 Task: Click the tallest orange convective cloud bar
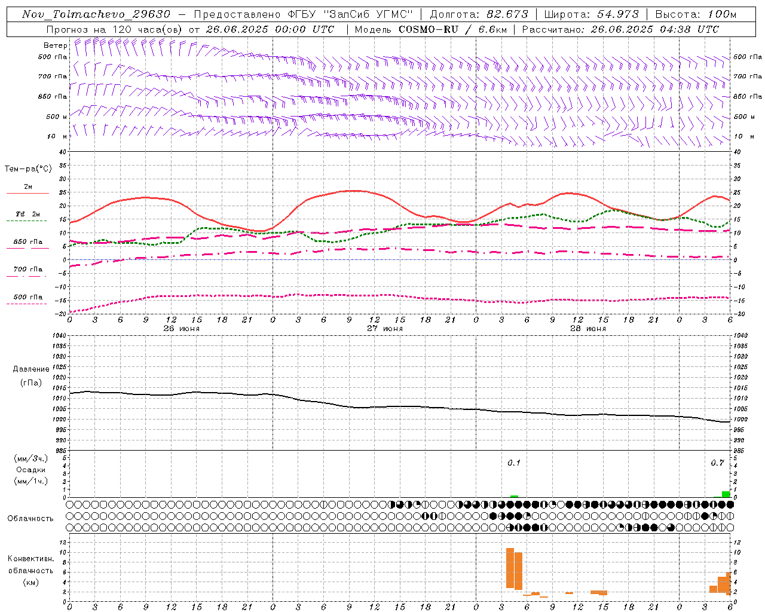coord(510,568)
